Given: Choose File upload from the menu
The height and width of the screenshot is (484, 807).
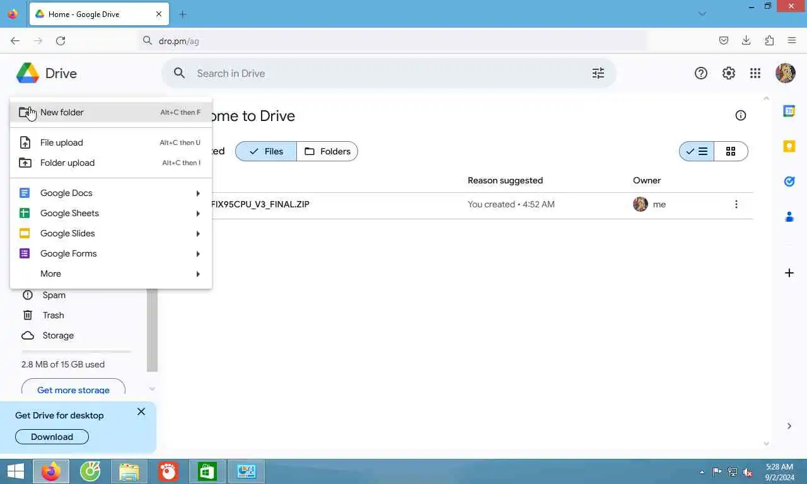Looking at the screenshot, I should (x=111, y=142).
